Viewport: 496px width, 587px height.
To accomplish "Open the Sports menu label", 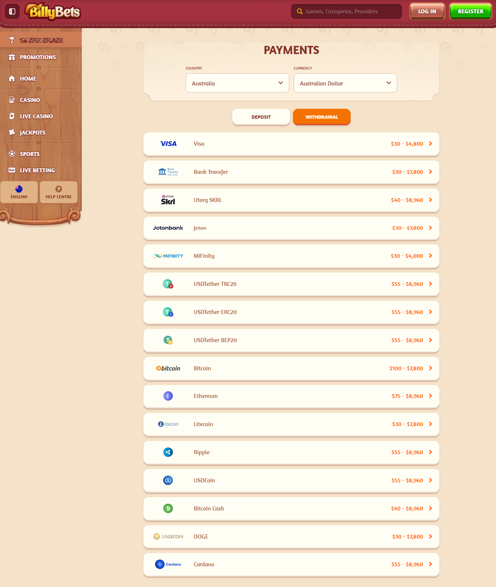I will point(30,154).
